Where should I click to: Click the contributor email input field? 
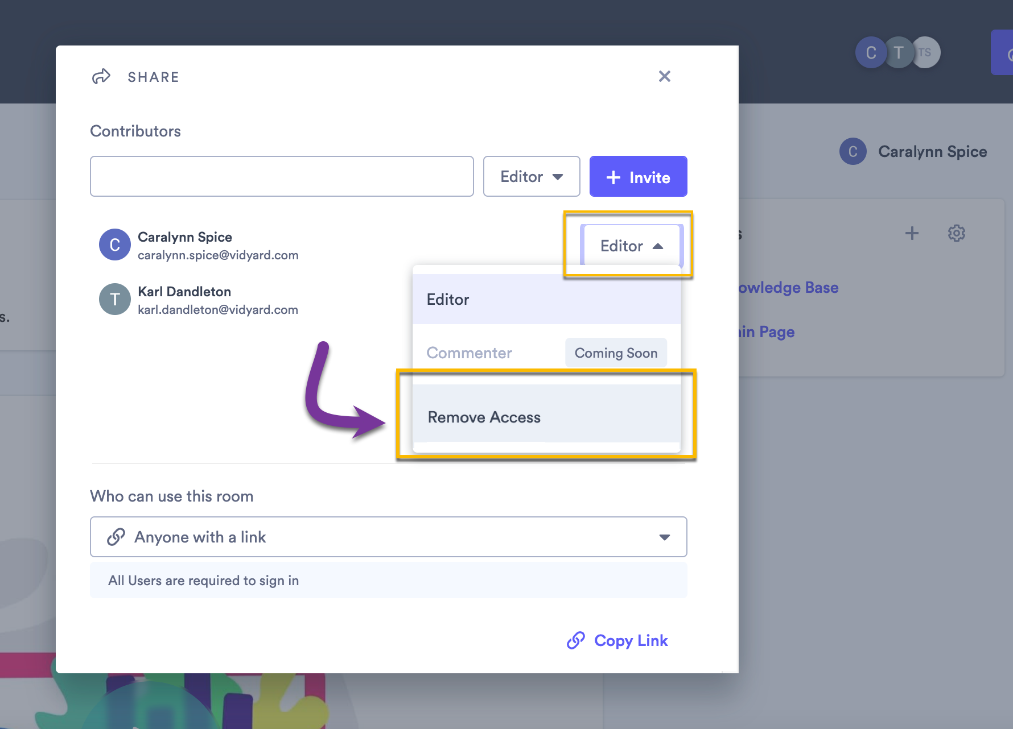point(282,176)
